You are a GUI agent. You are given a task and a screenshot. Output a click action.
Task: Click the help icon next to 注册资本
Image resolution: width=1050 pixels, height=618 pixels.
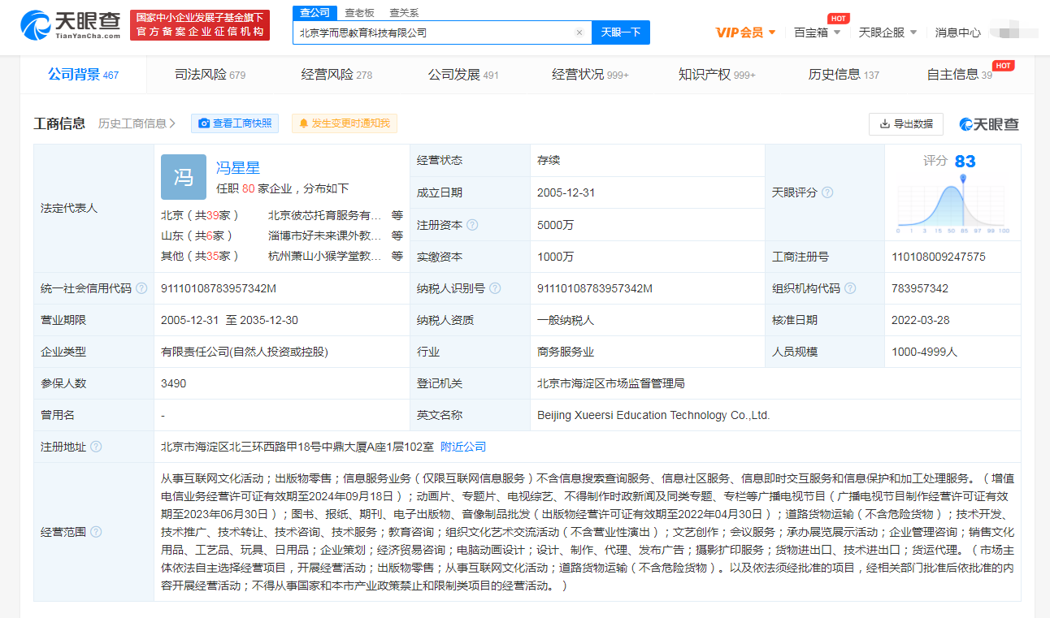(472, 225)
